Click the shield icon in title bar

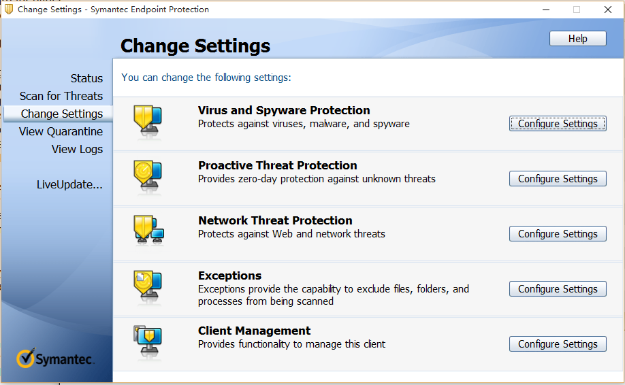(x=8, y=9)
